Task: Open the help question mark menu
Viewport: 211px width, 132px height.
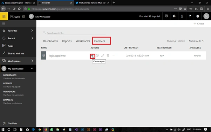Action: pos(190,16)
